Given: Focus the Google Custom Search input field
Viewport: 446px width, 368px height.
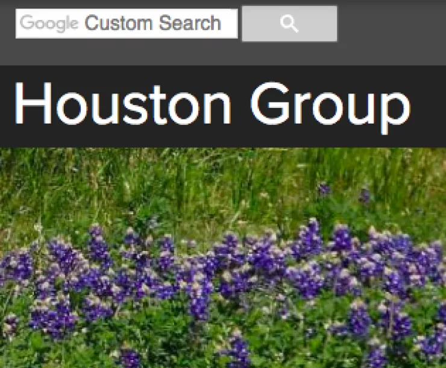Looking at the screenshot, I should pyautogui.click(x=127, y=24).
